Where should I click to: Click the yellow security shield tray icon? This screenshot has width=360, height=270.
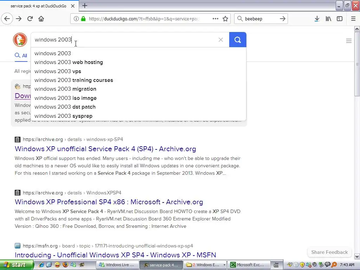(302, 265)
